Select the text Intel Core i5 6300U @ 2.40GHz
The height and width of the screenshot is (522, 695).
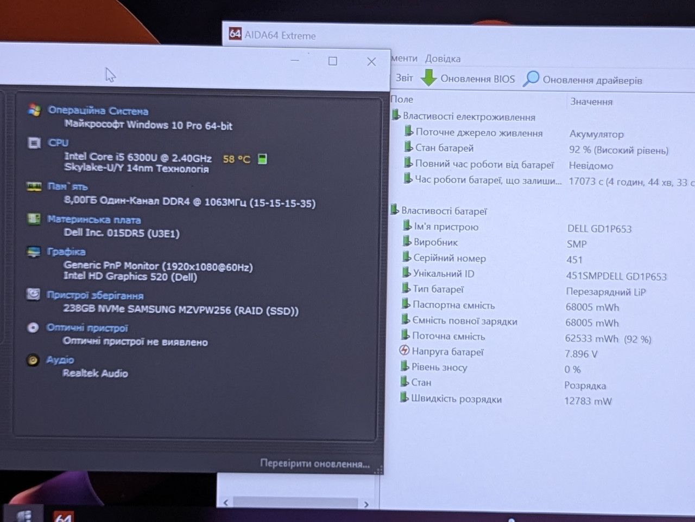(x=138, y=157)
